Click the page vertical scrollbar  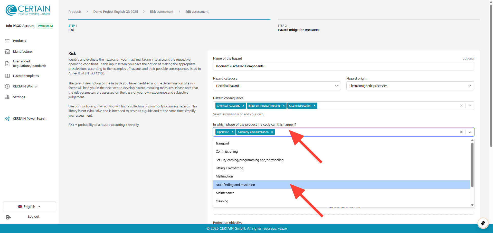(491, 75)
